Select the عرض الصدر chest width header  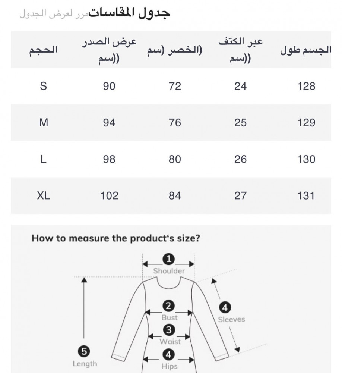(109, 50)
